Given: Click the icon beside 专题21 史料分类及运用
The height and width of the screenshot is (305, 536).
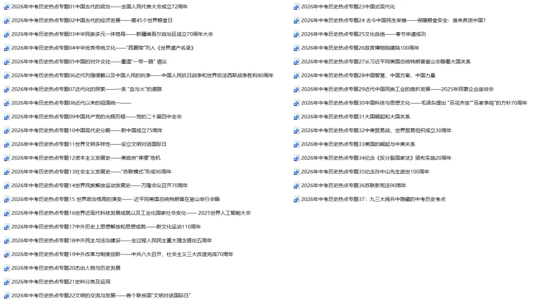Looking at the screenshot, I should coord(7,282).
